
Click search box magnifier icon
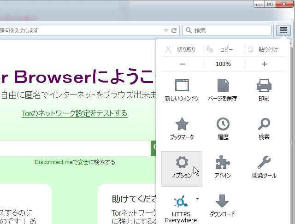[189, 30]
